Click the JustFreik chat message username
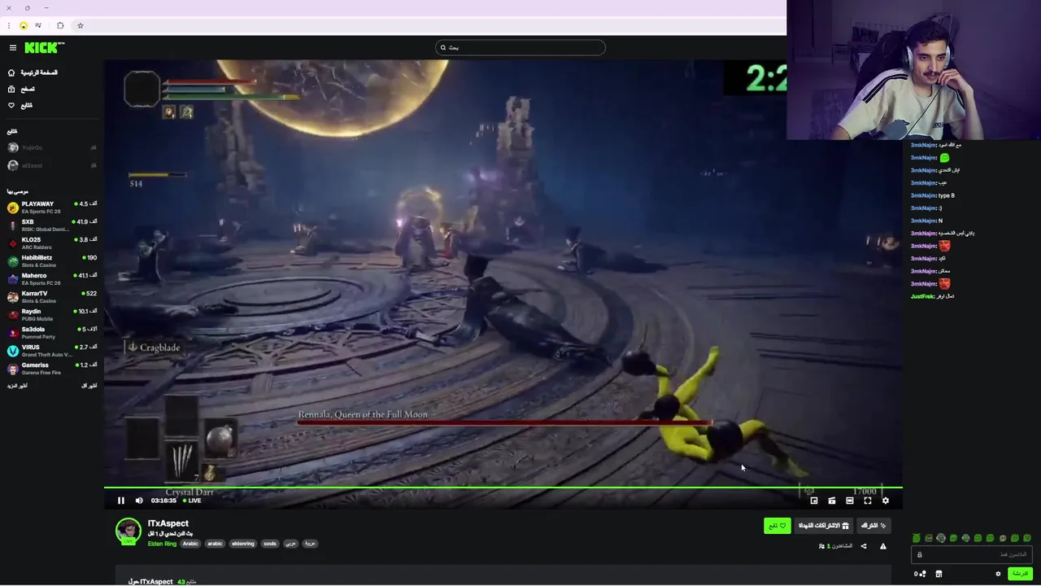This screenshot has width=1041, height=586. pyautogui.click(x=922, y=296)
